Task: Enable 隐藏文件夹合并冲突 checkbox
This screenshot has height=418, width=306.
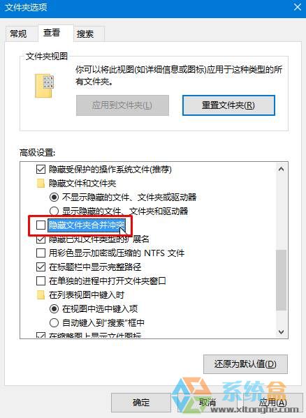Action: 41,225
